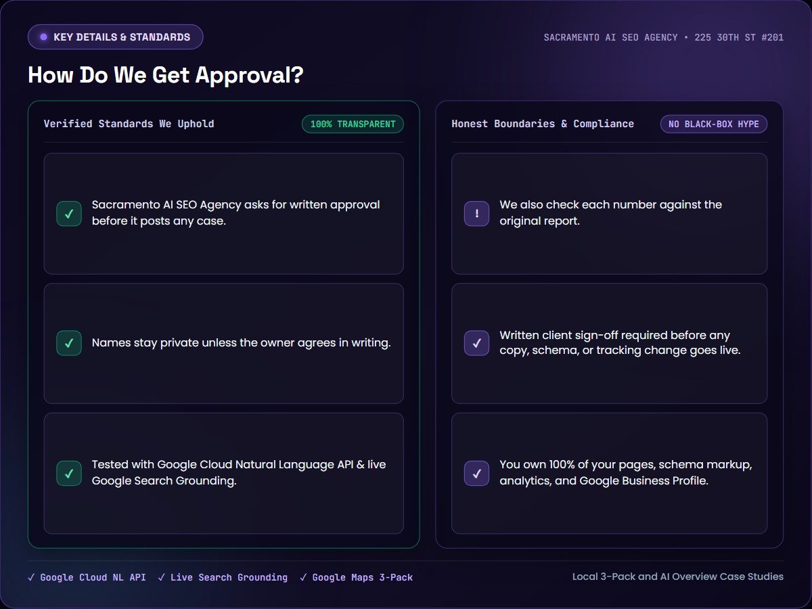Click the 100% Transparent badge
This screenshot has width=812, height=609.
pos(353,124)
